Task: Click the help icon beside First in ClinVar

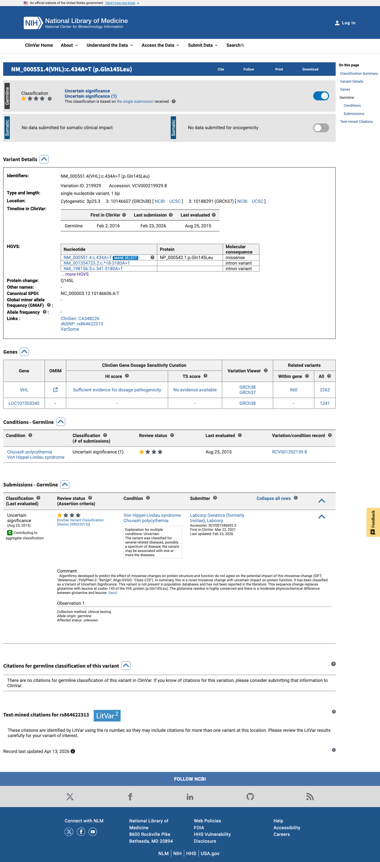Action: click(x=124, y=215)
